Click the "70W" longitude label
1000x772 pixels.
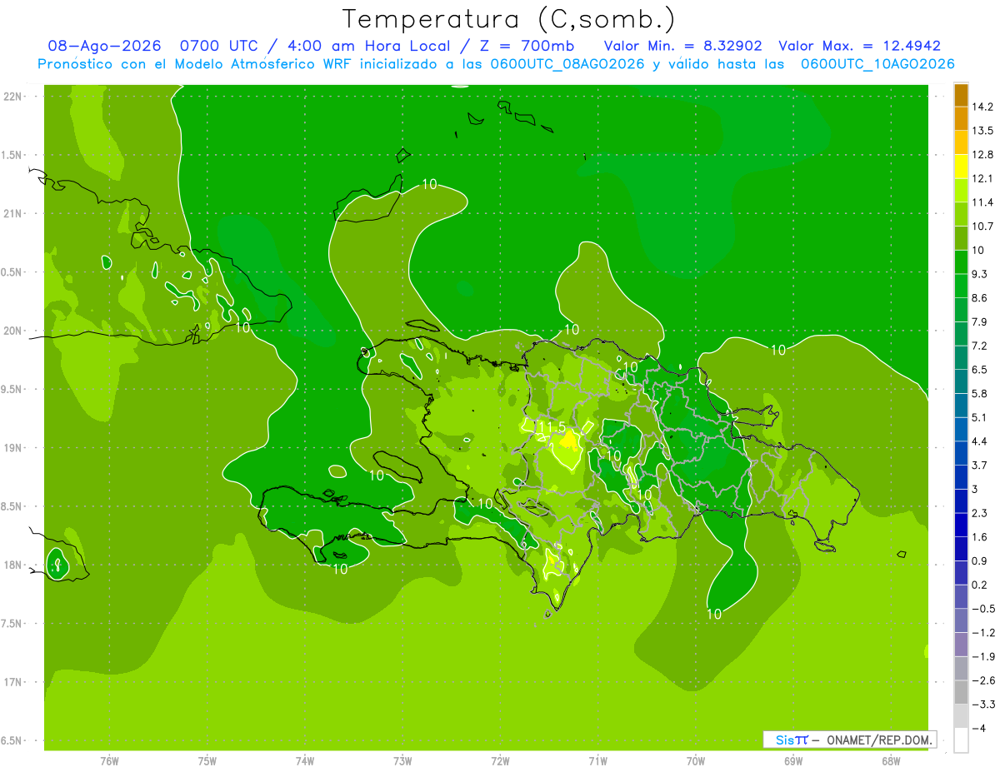(696, 761)
